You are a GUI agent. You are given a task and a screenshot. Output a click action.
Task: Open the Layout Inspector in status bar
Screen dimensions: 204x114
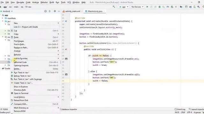pyautogui.click(x=196, y=109)
